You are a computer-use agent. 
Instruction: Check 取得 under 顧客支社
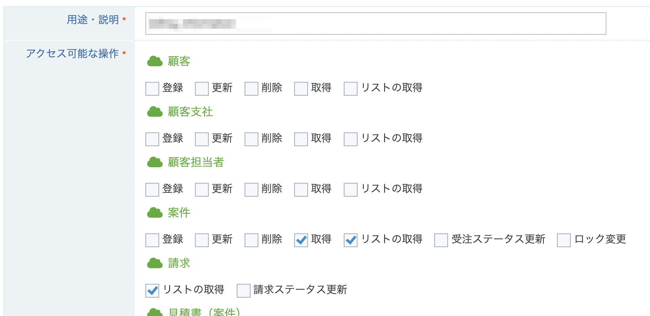(x=301, y=139)
